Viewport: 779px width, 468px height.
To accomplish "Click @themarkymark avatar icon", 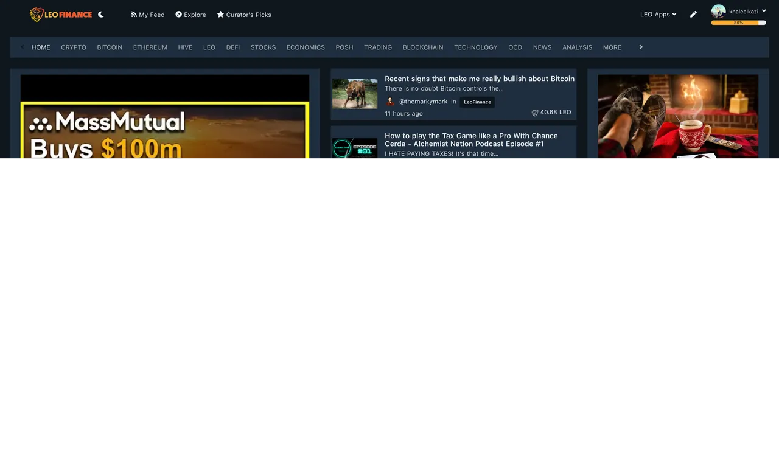I will coord(391,102).
